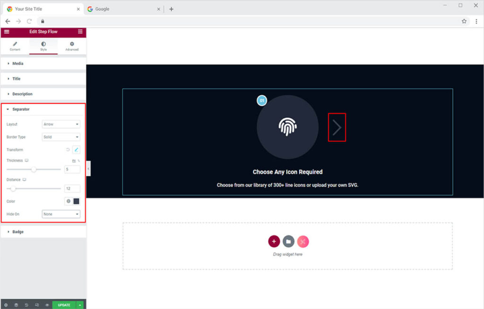Open the widgets grid panel icon

coord(80,32)
